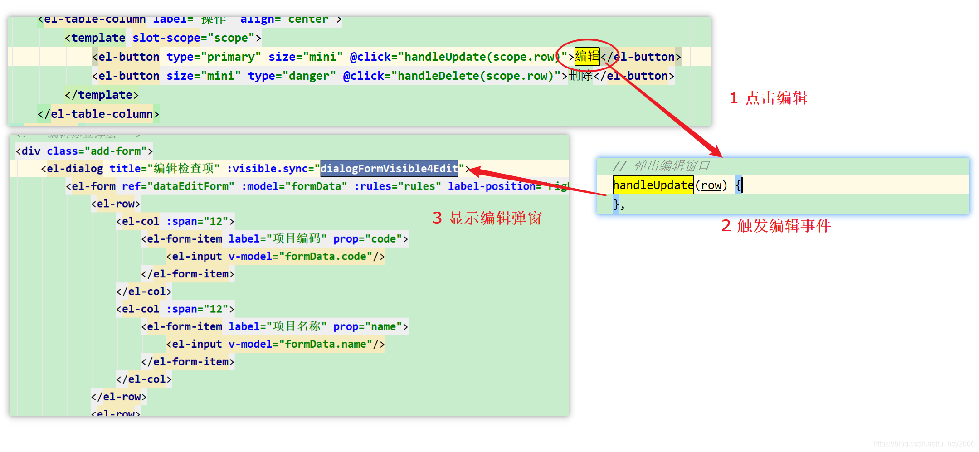This screenshot has width=979, height=452.
Task: Click the highlighted 编辑 button text
Action: (587, 57)
